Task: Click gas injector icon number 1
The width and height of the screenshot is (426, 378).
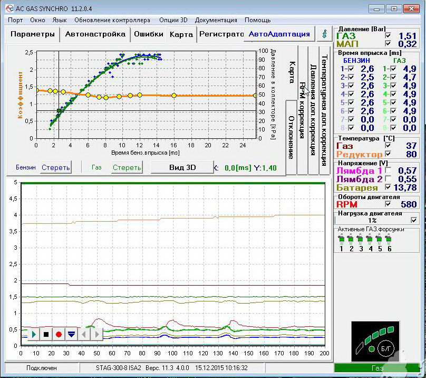Action: pyautogui.click(x=341, y=239)
